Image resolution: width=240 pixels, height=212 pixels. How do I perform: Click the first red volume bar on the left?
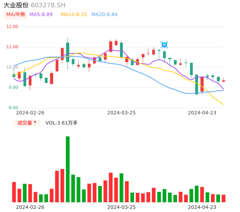[14, 192]
